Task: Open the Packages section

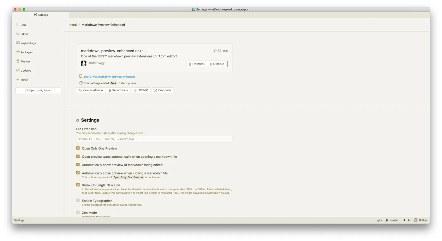Action: pos(24,52)
